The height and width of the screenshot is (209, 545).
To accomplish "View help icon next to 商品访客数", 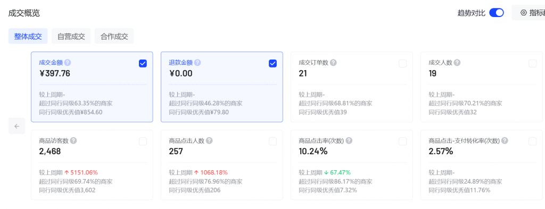I will [x=73, y=140].
